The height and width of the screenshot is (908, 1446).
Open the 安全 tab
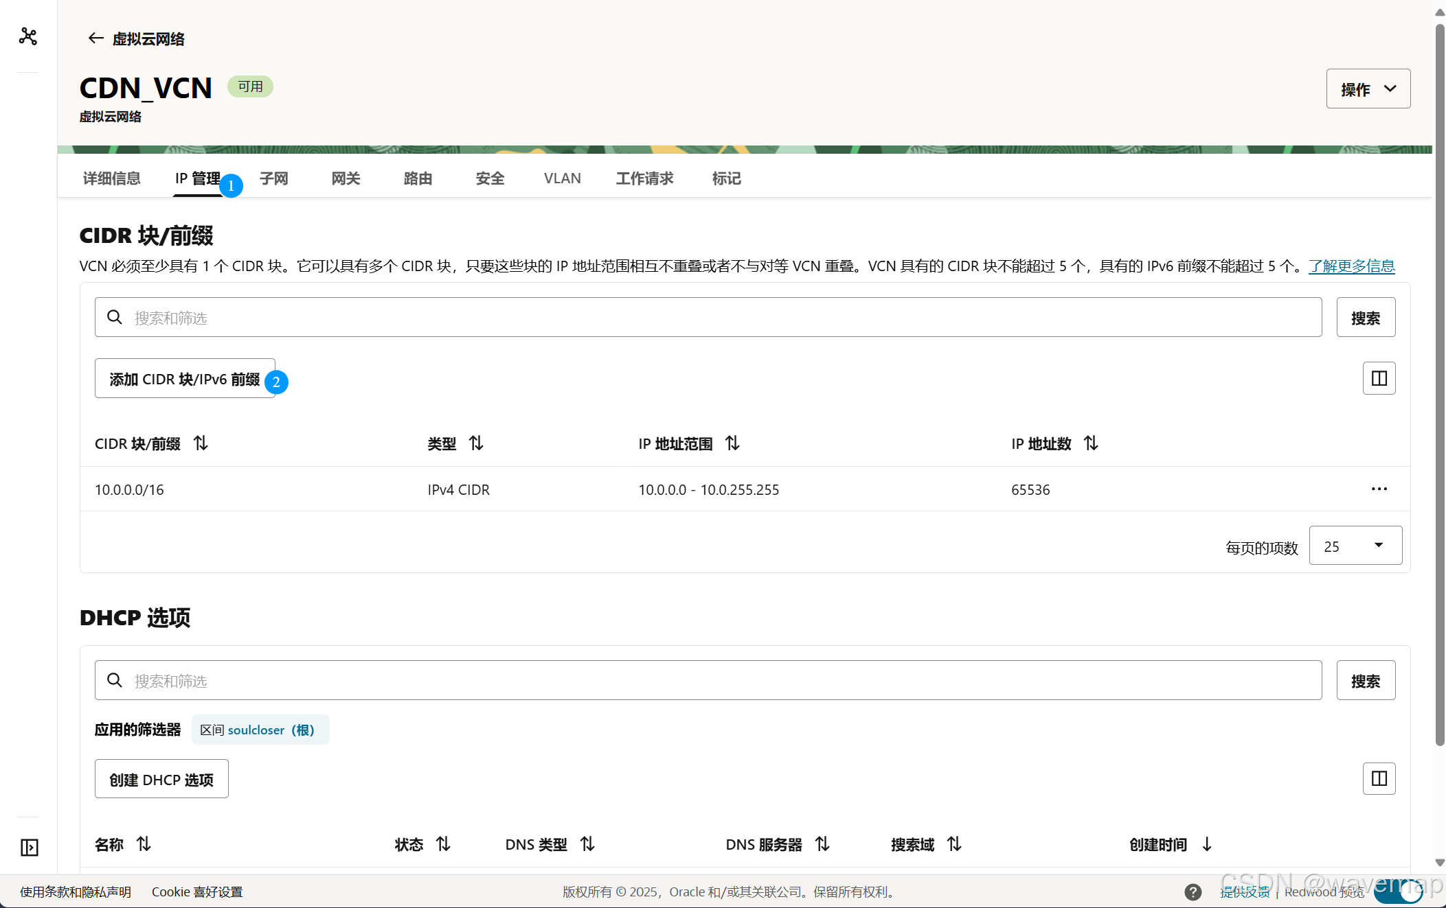pyautogui.click(x=490, y=178)
